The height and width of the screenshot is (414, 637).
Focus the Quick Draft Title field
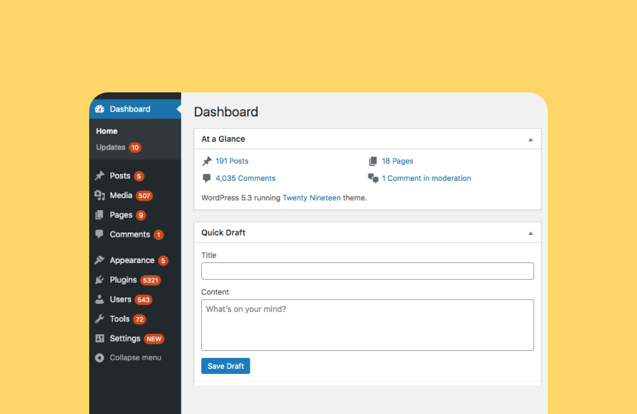point(368,271)
